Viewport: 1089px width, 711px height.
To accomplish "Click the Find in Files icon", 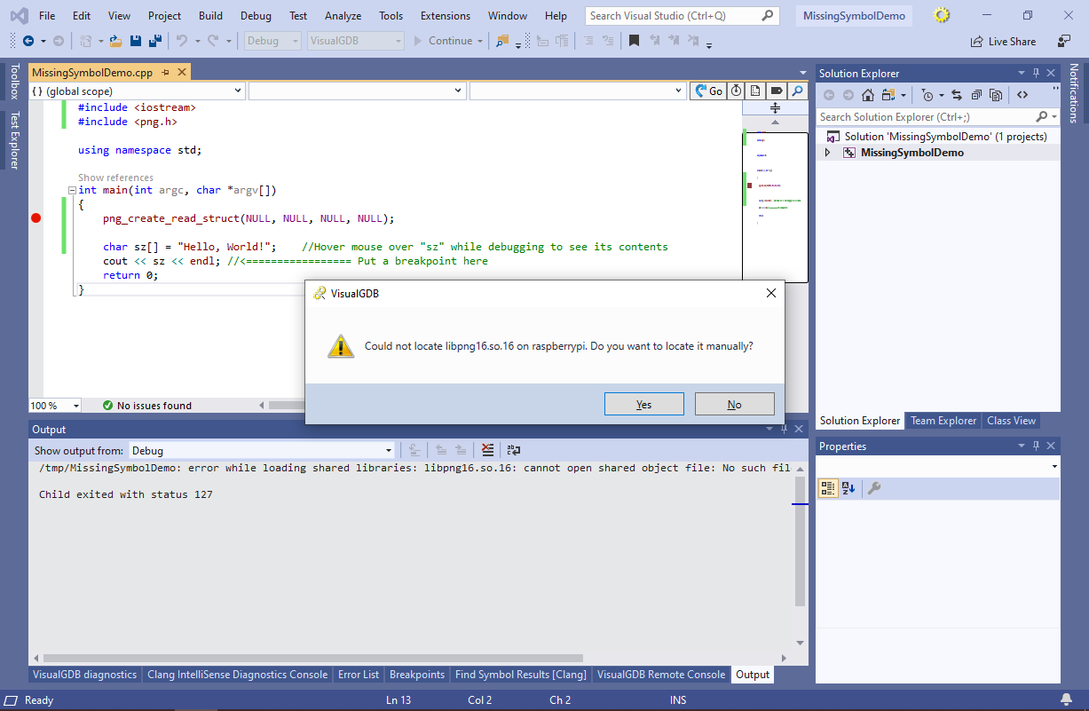I will click(503, 41).
